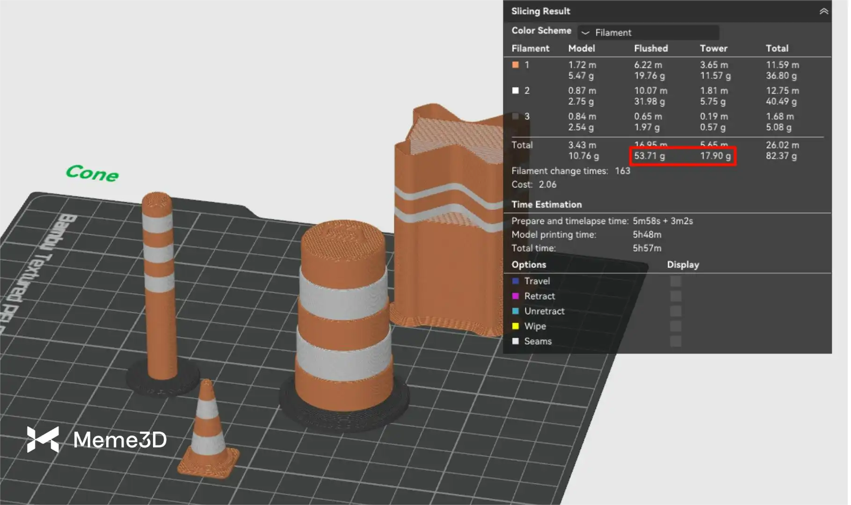851x505 pixels.
Task: Toggle the Retract display checkbox
Action: point(675,296)
